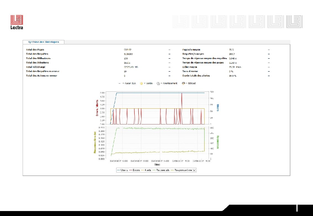The width and height of the screenshot is (313, 216).
Task: Click the blue Users axis title
Action: (x=217, y=108)
